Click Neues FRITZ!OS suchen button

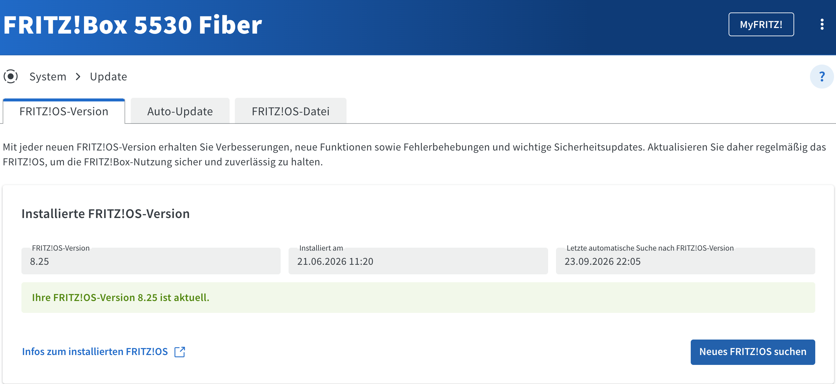pyautogui.click(x=753, y=352)
